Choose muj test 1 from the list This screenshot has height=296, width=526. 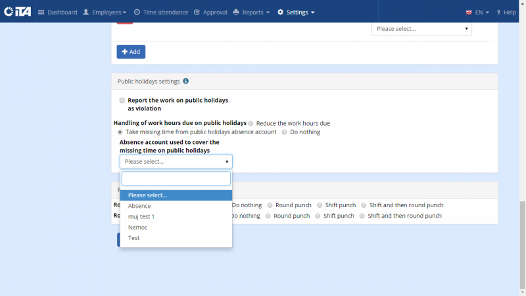click(x=176, y=216)
